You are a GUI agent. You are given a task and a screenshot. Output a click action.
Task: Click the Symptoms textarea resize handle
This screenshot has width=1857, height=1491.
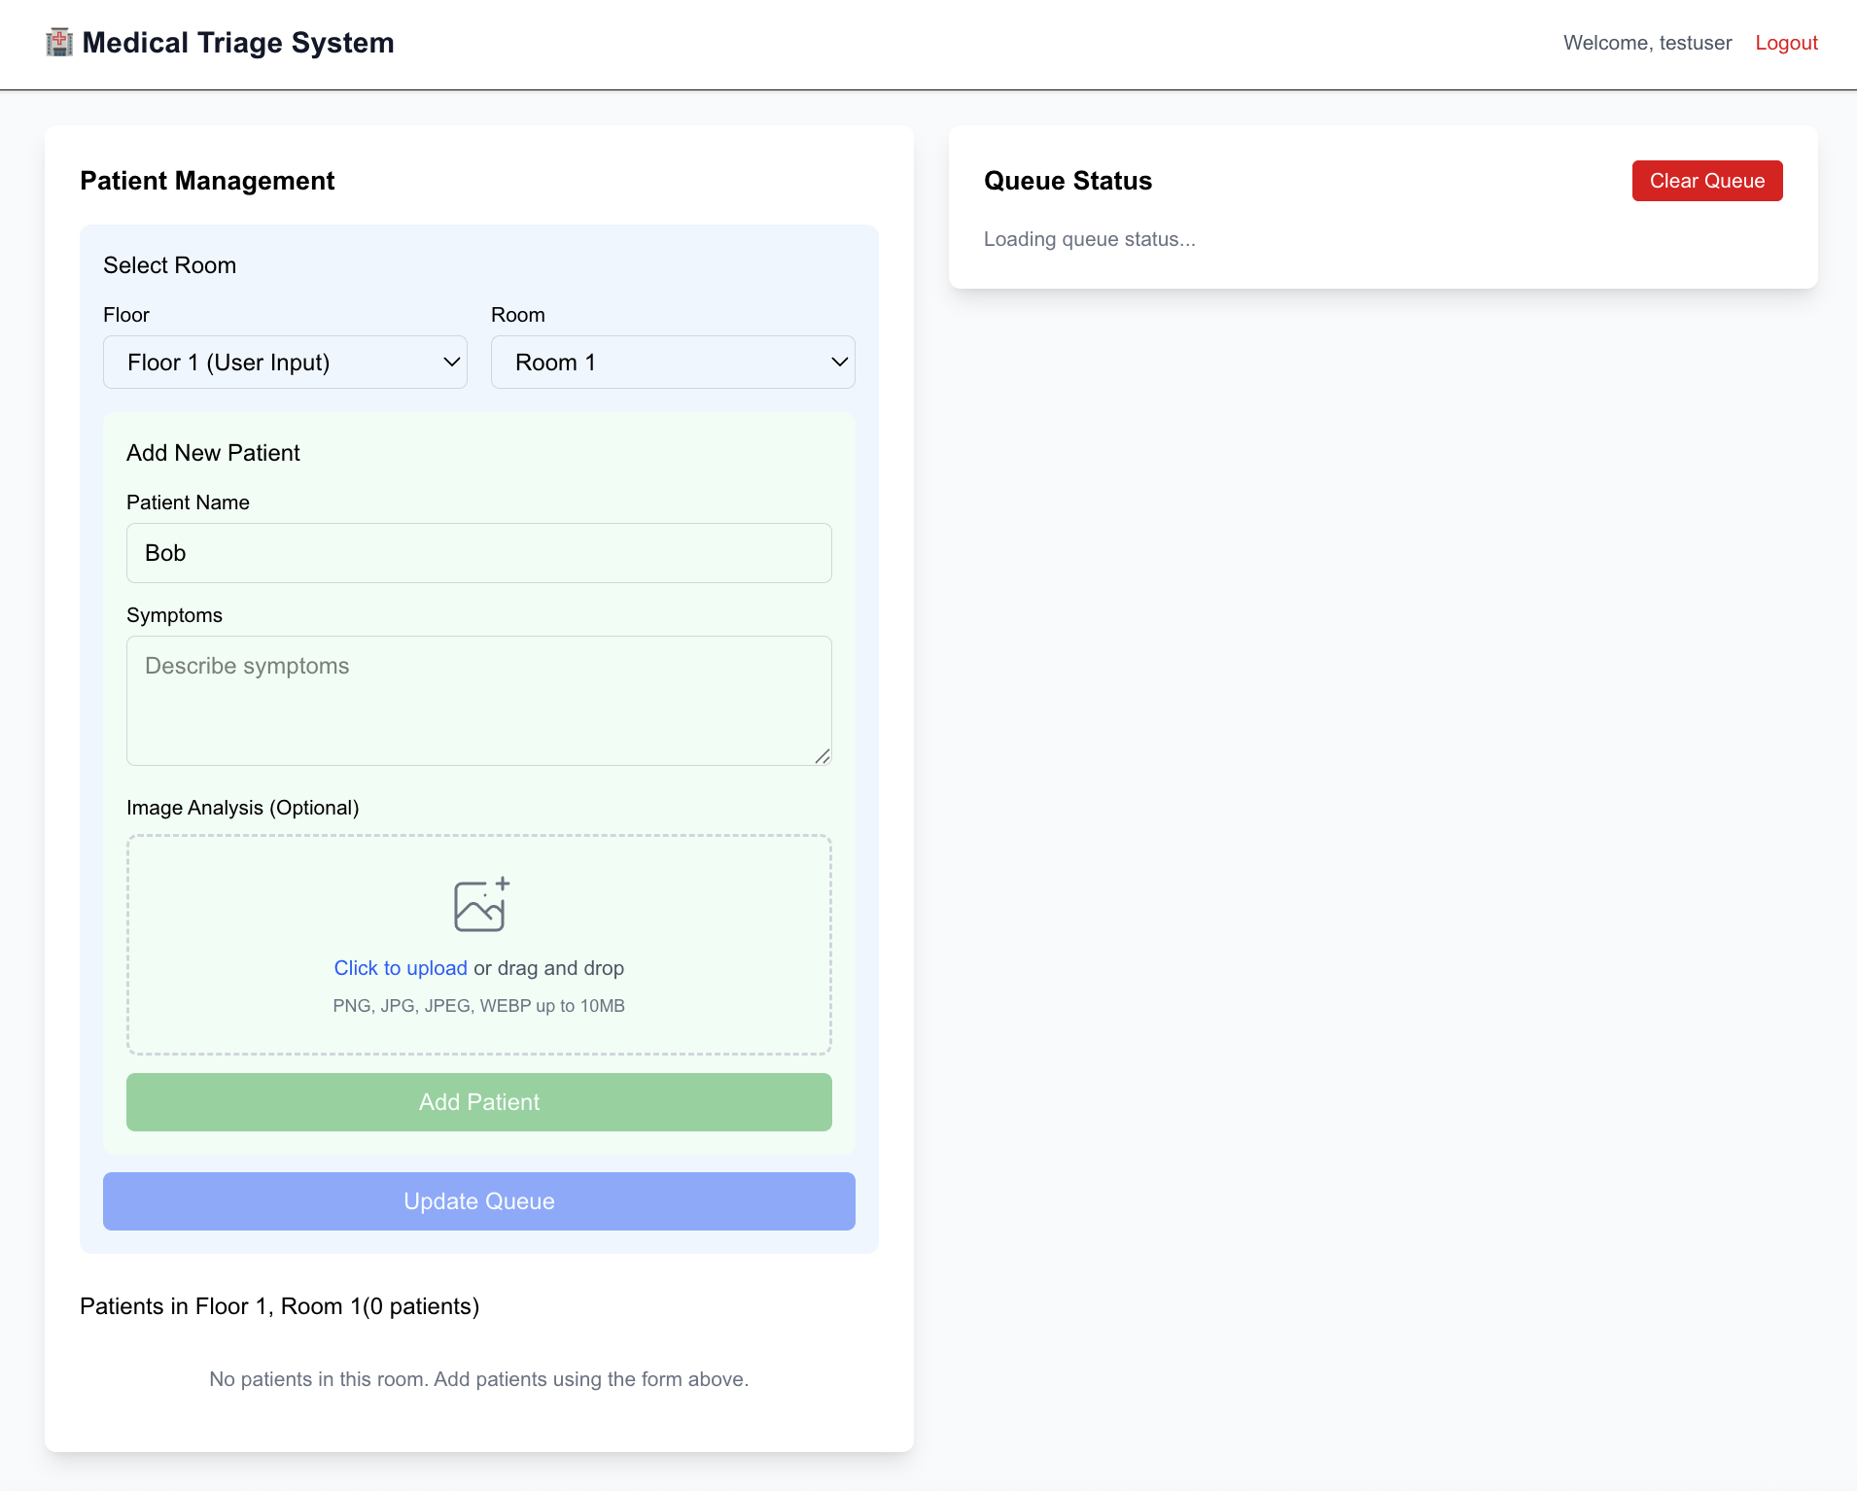(823, 756)
